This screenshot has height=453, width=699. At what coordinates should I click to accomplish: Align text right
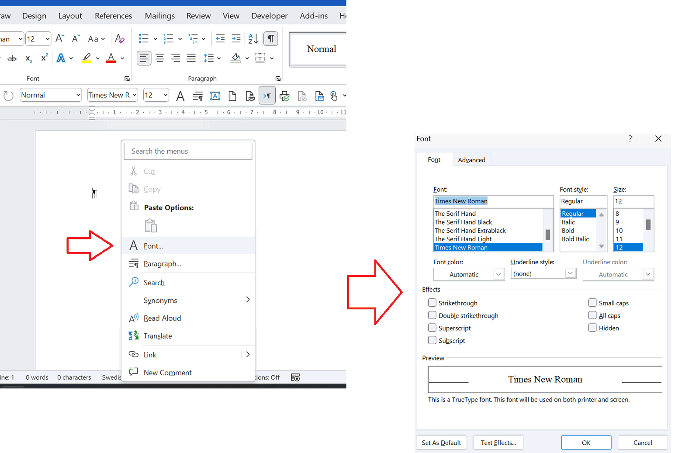pos(176,58)
